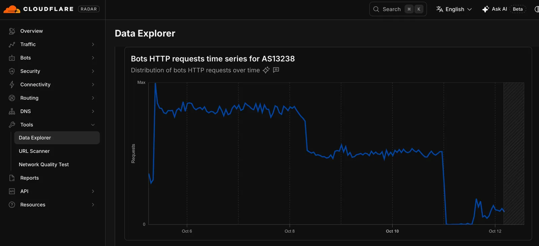Viewport: 539px width, 246px height.
Task: Expand the Bots menu chevron
Action: point(93,58)
